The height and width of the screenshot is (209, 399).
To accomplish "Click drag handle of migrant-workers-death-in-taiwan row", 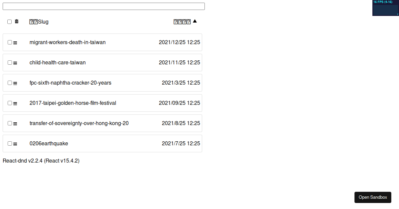I will 15,42.
